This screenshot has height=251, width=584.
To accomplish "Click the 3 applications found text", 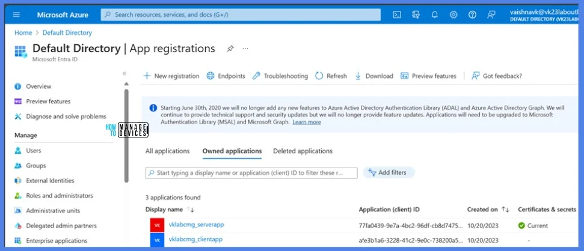I will [x=173, y=198].
